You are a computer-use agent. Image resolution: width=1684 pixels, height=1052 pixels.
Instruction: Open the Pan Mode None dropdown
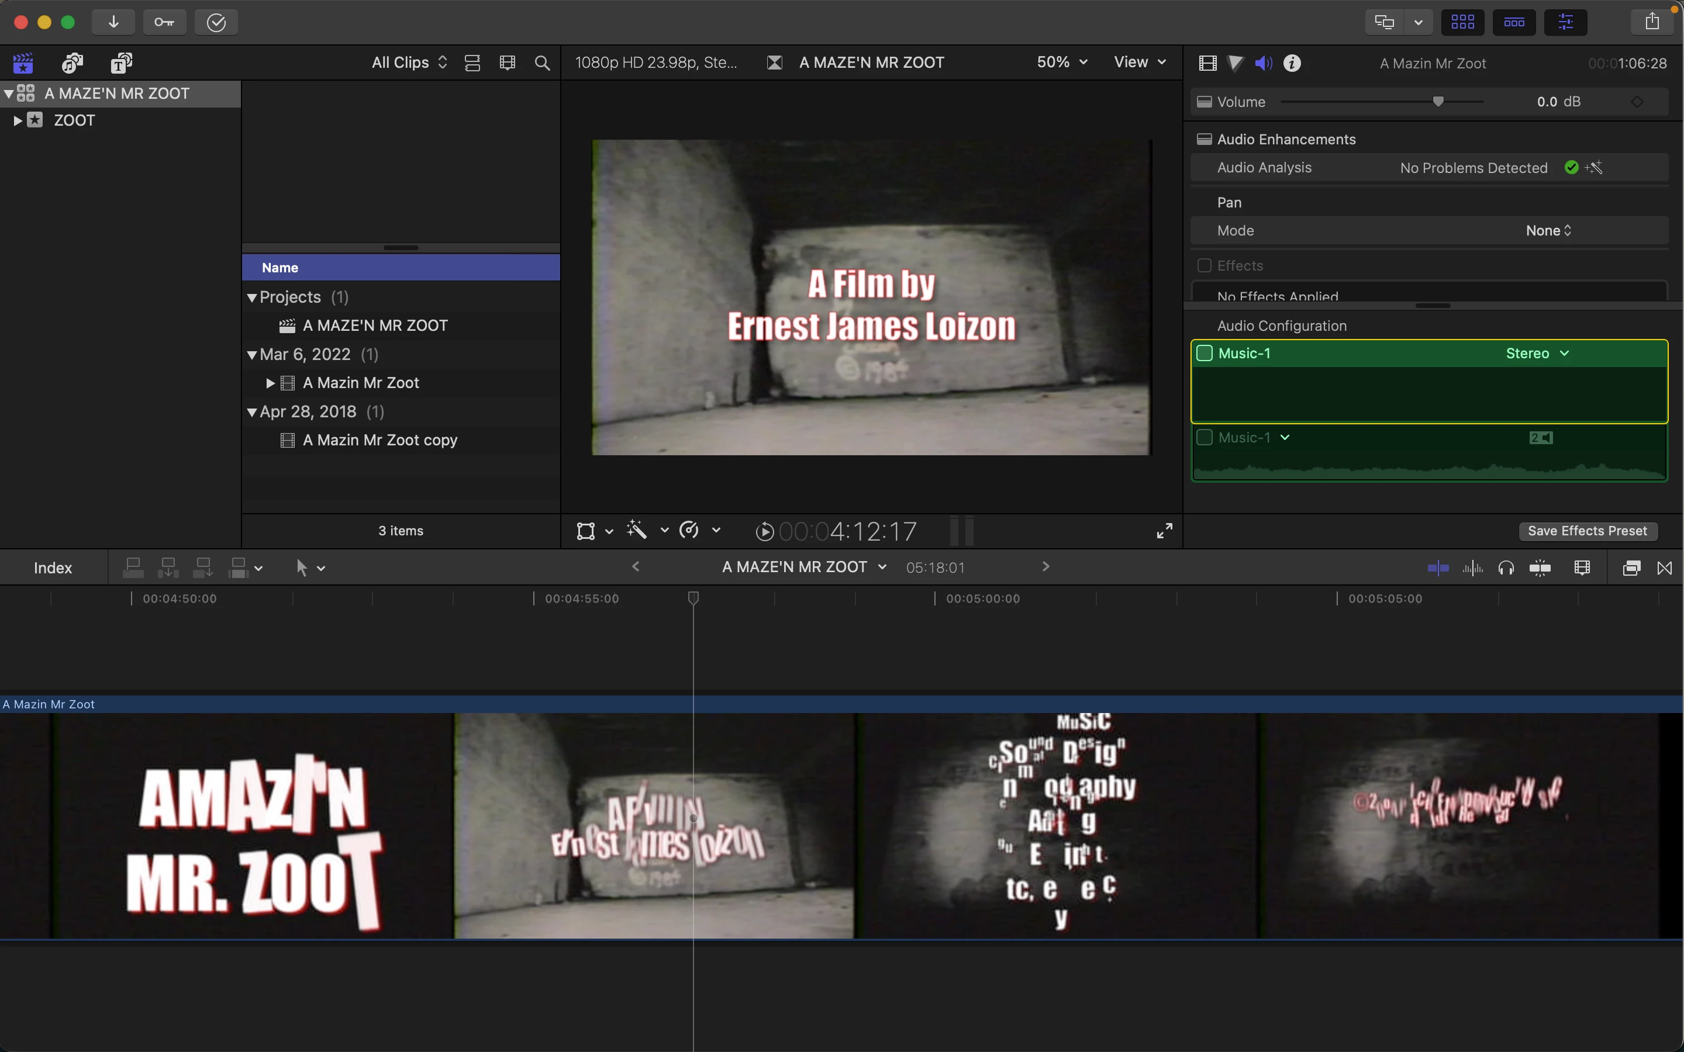1548,230
